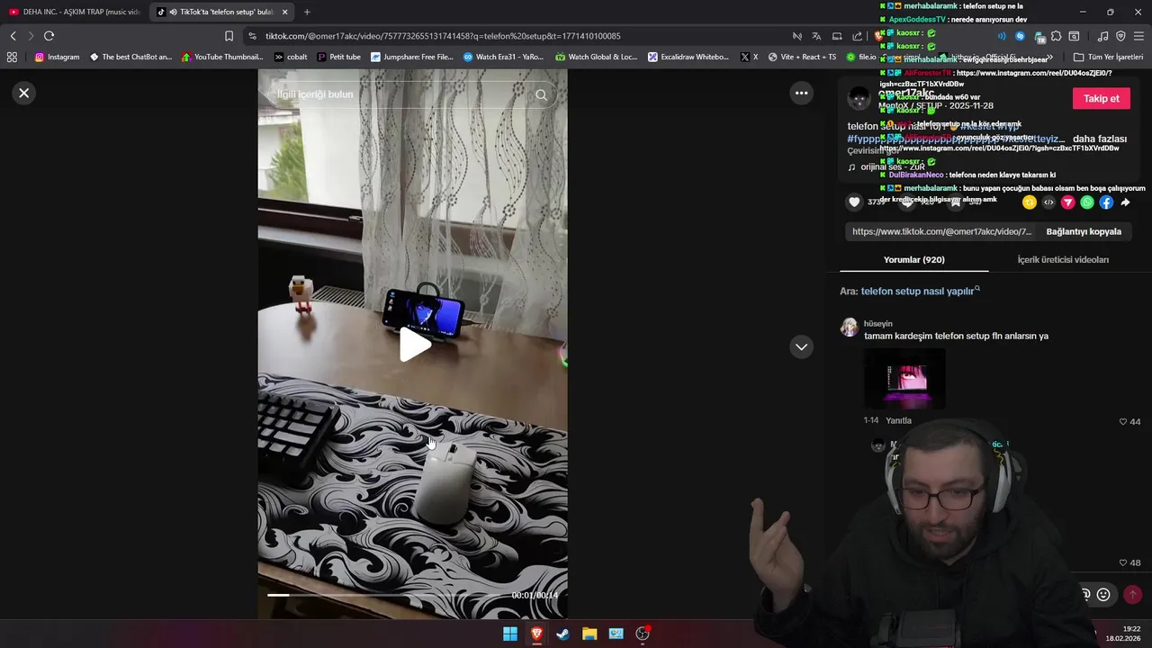Open translate page icon in address bar
The image size is (1152, 648).
(816, 36)
